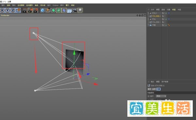Click the Phong tag on 平面
Viewport: 196px width, 120px height.
169,25
